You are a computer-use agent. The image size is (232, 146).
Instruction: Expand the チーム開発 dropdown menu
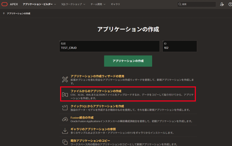coord(98,4)
